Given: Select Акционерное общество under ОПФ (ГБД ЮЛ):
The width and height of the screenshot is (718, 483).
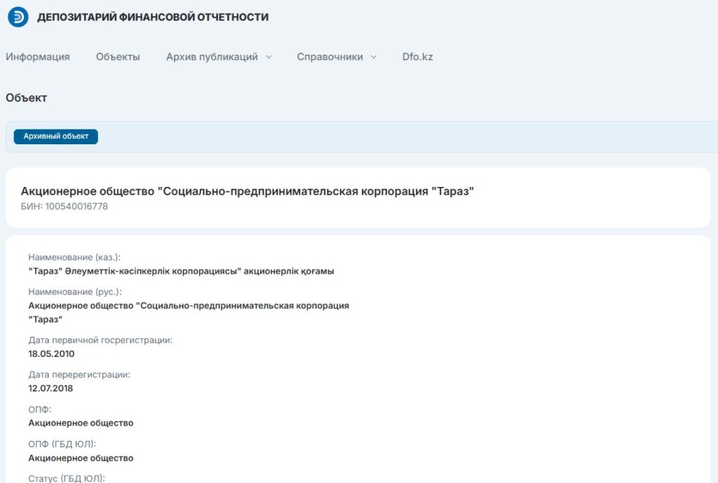Looking at the screenshot, I should [x=81, y=458].
